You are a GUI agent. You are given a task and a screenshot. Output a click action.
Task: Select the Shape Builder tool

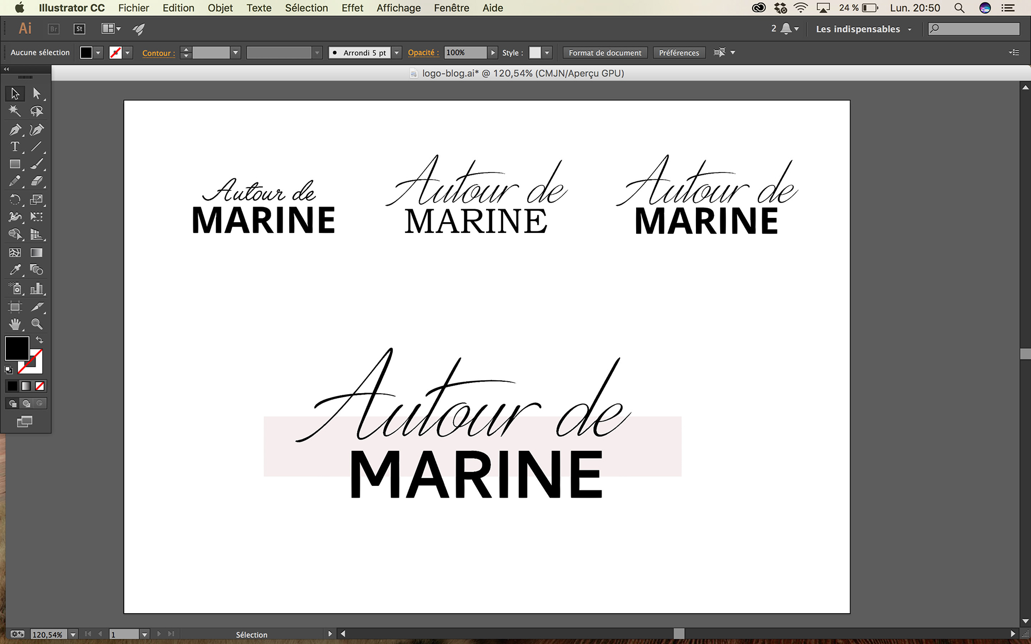tap(15, 234)
